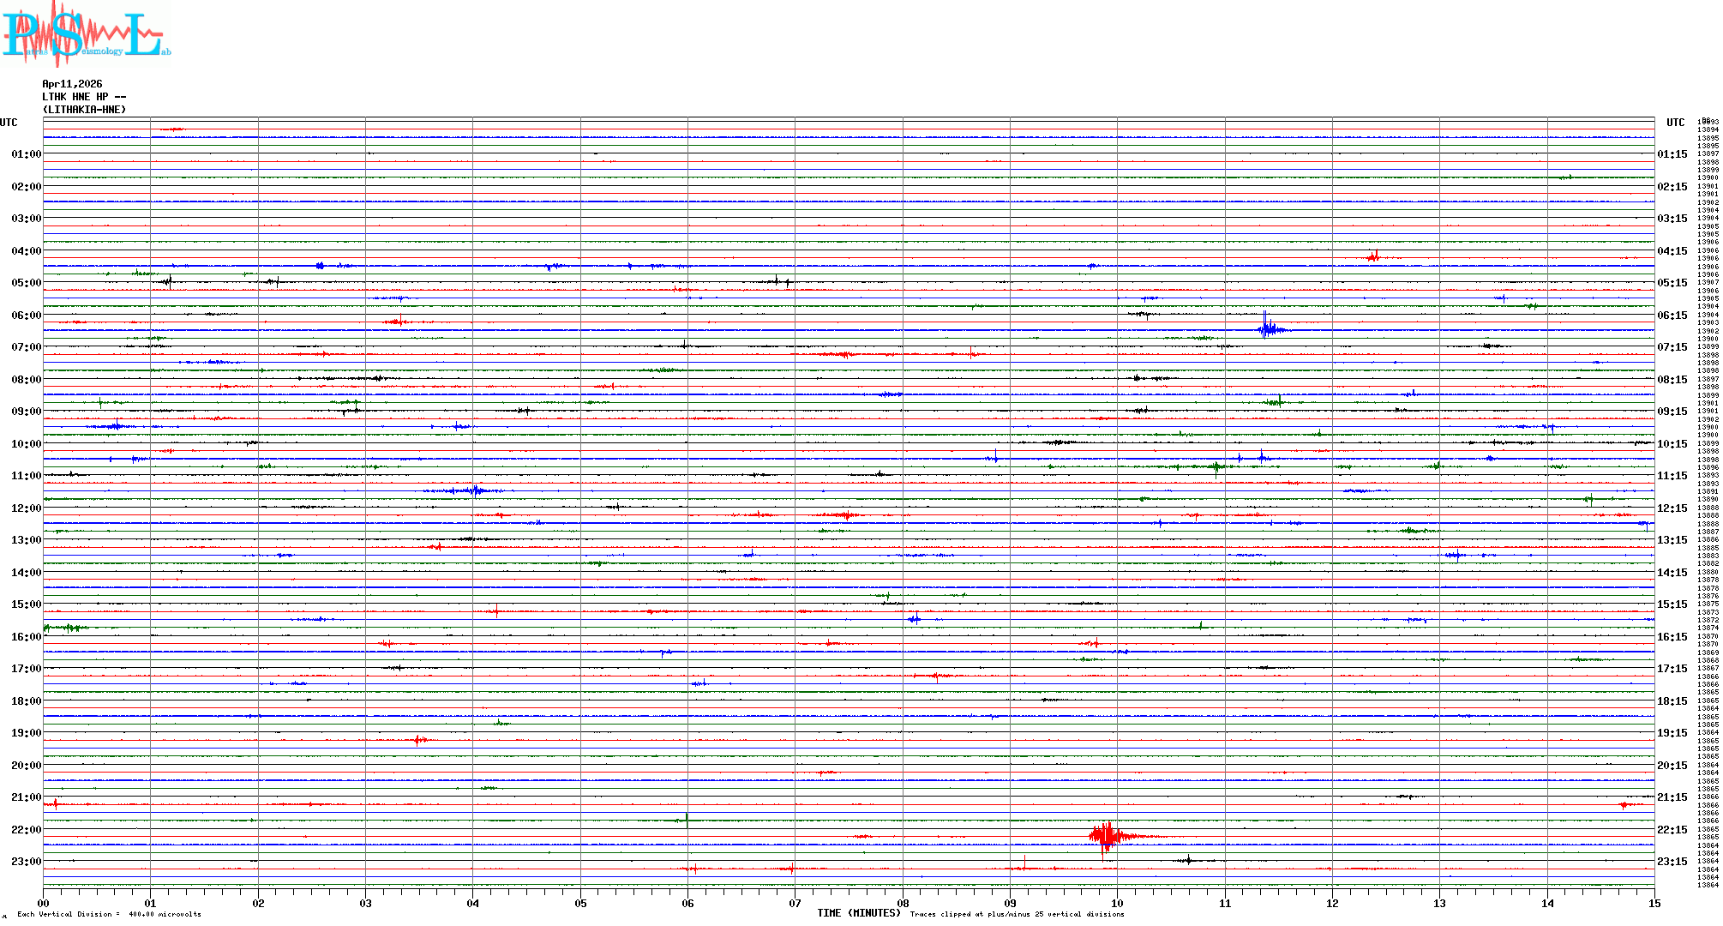Click the PSL Seismology Lab logo

pyautogui.click(x=86, y=34)
